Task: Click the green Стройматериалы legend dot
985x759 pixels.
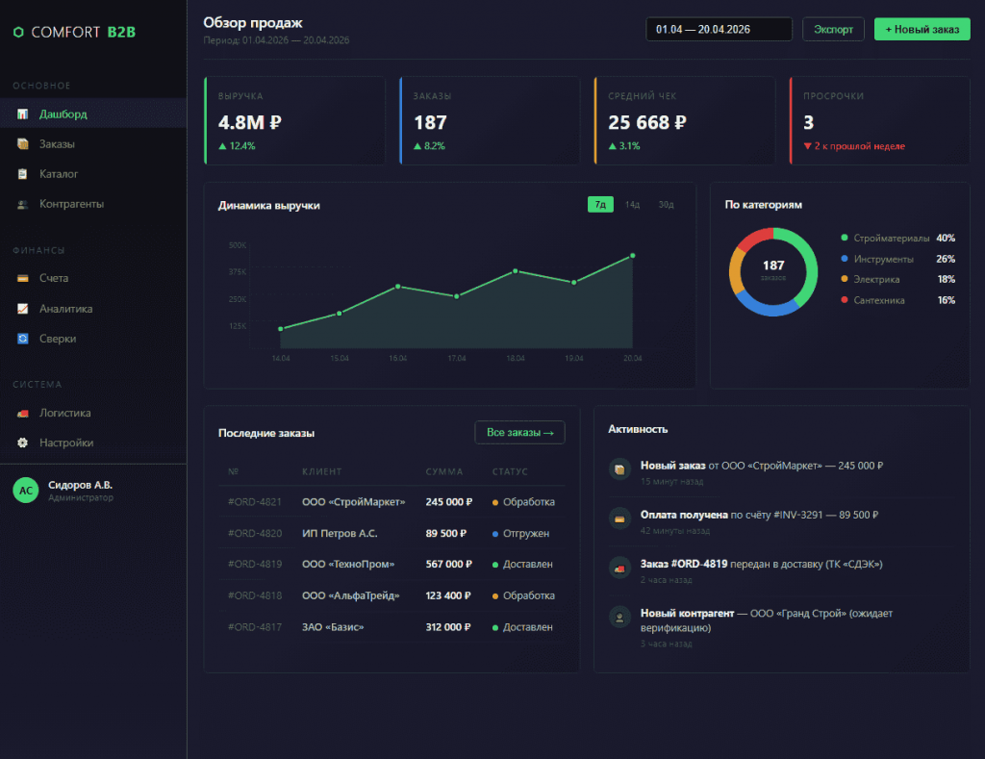Action: [845, 238]
